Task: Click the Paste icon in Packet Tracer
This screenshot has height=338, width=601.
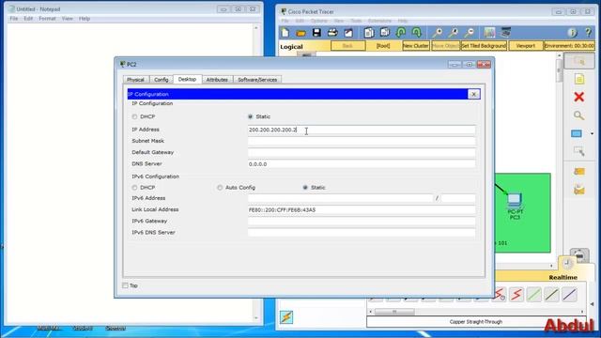Action: [x=385, y=33]
